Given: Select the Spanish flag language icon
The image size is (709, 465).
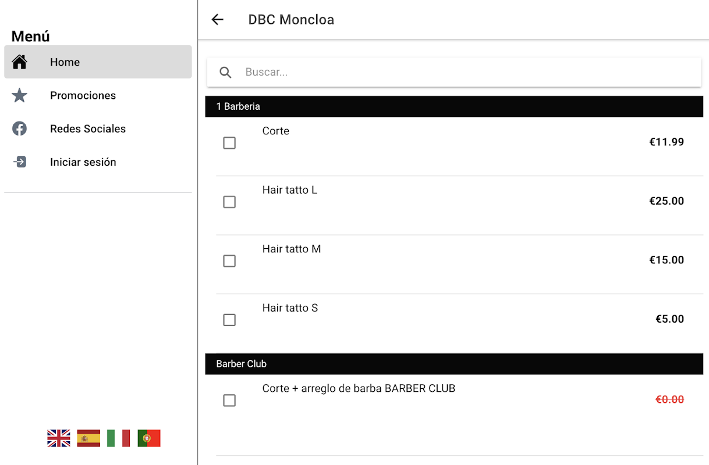Looking at the screenshot, I should coord(88,438).
